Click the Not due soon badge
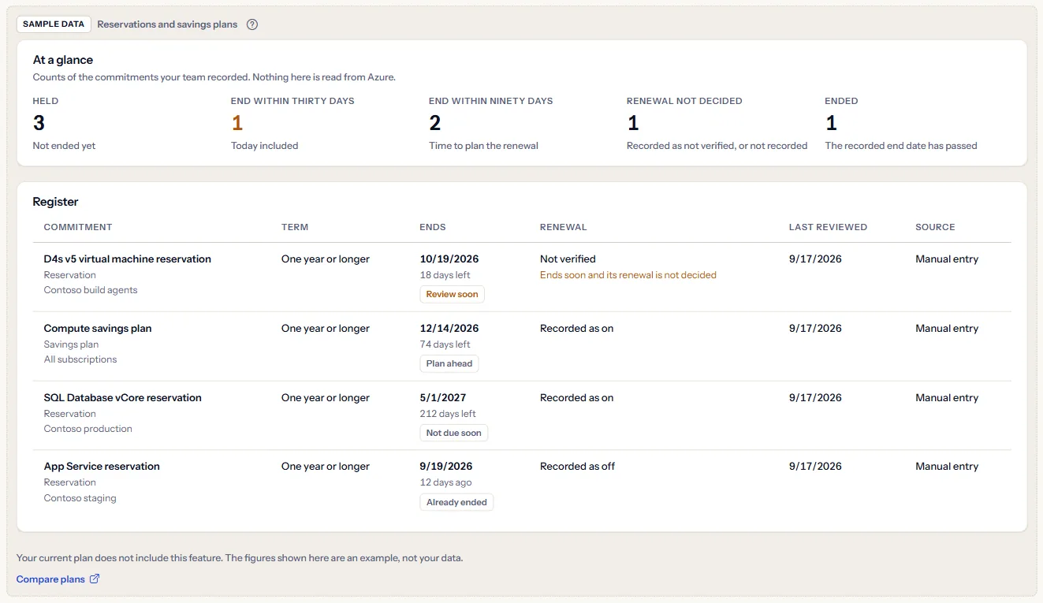 click(454, 433)
